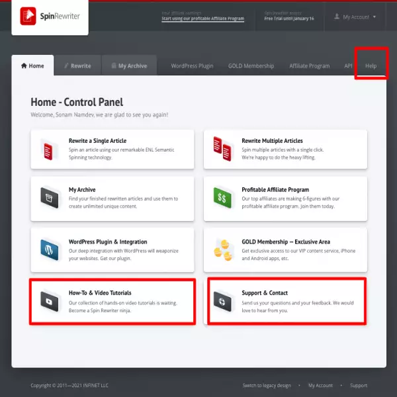The width and height of the screenshot is (397, 397).
Task: Open the 'GOLD Membership – Exclusive Area' card title
Action: pos(286,242)
